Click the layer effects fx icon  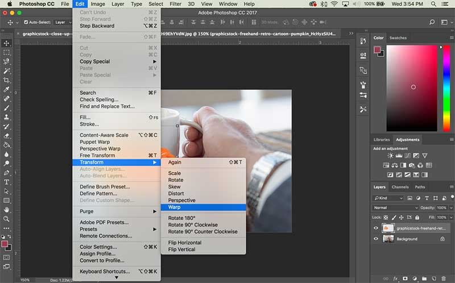(x=395, y=278)
